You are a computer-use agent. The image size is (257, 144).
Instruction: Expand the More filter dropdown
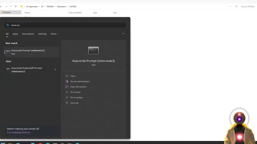[x=54, y=34]
